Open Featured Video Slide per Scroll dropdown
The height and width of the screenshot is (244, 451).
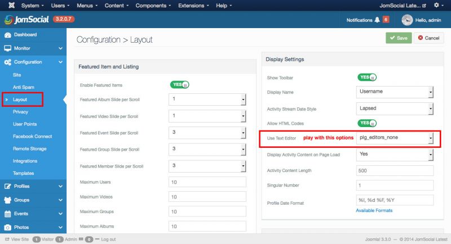coord(207,116)
